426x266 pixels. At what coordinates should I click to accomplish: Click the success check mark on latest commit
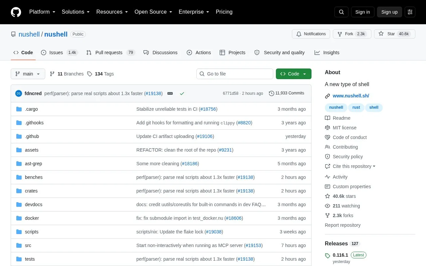coord(182,93)
